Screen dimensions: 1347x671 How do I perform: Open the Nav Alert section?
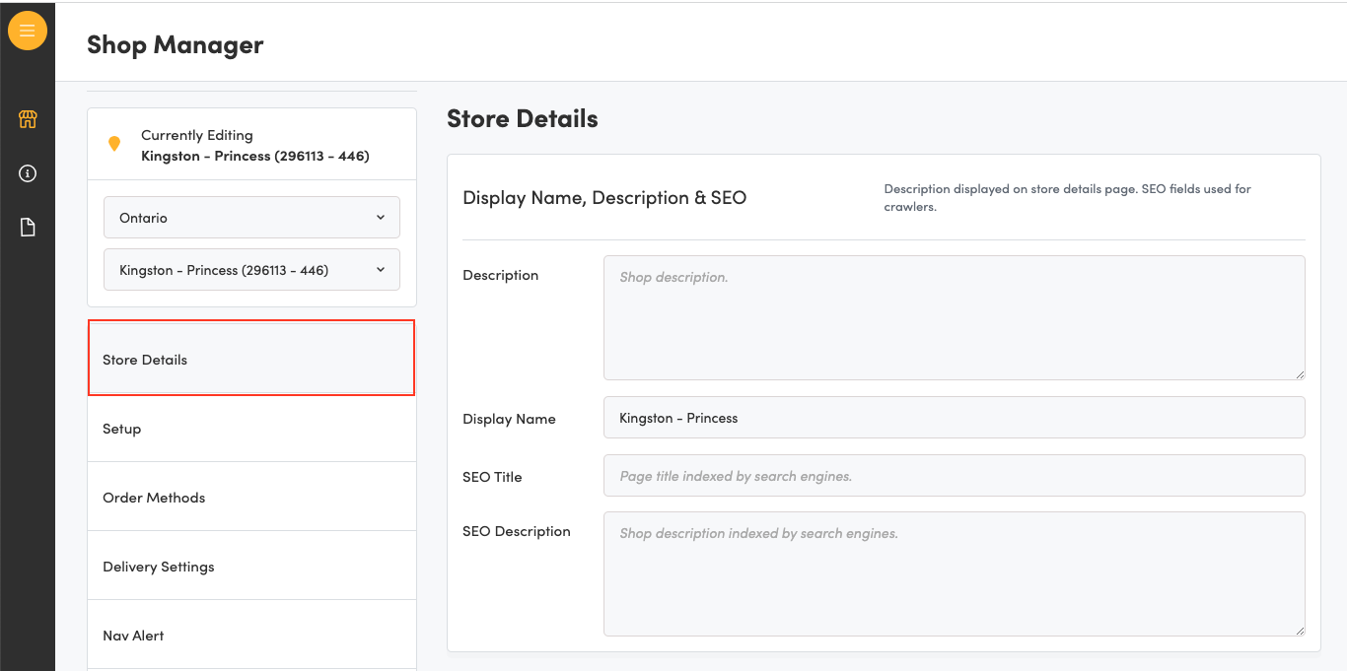[x=251, y=636]
